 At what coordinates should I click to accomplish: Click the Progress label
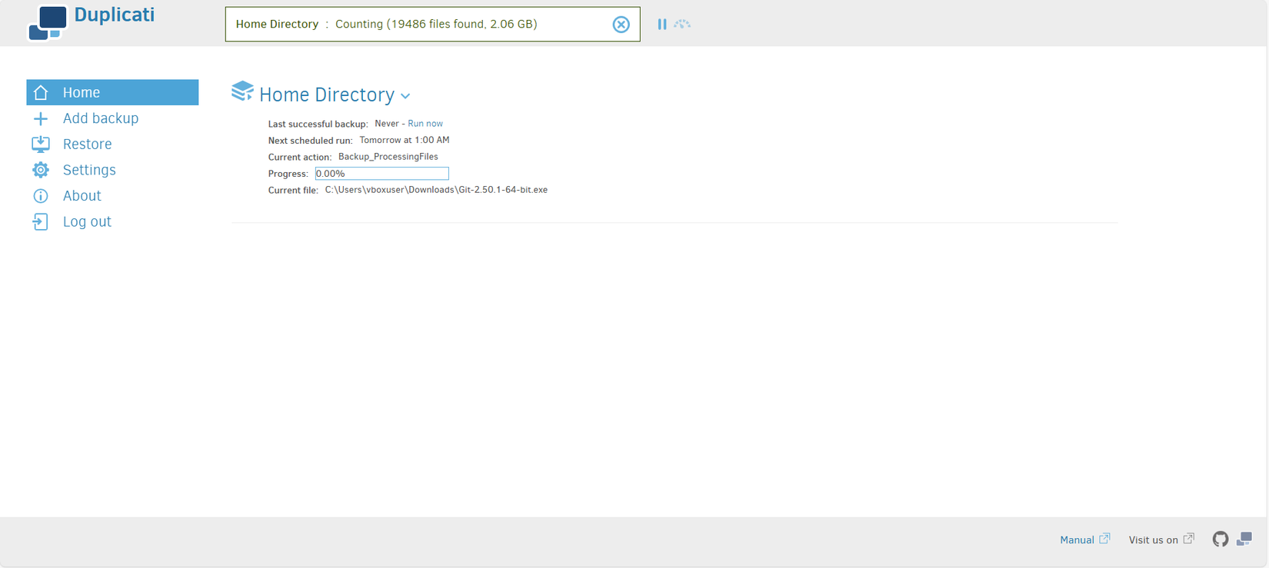288,174
